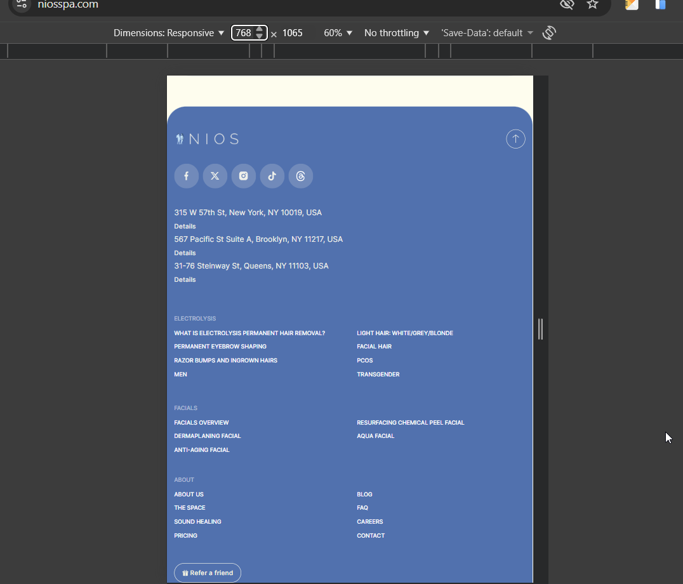Open site information icon beside URL
The image size is (683, 584).
point(22,4)
